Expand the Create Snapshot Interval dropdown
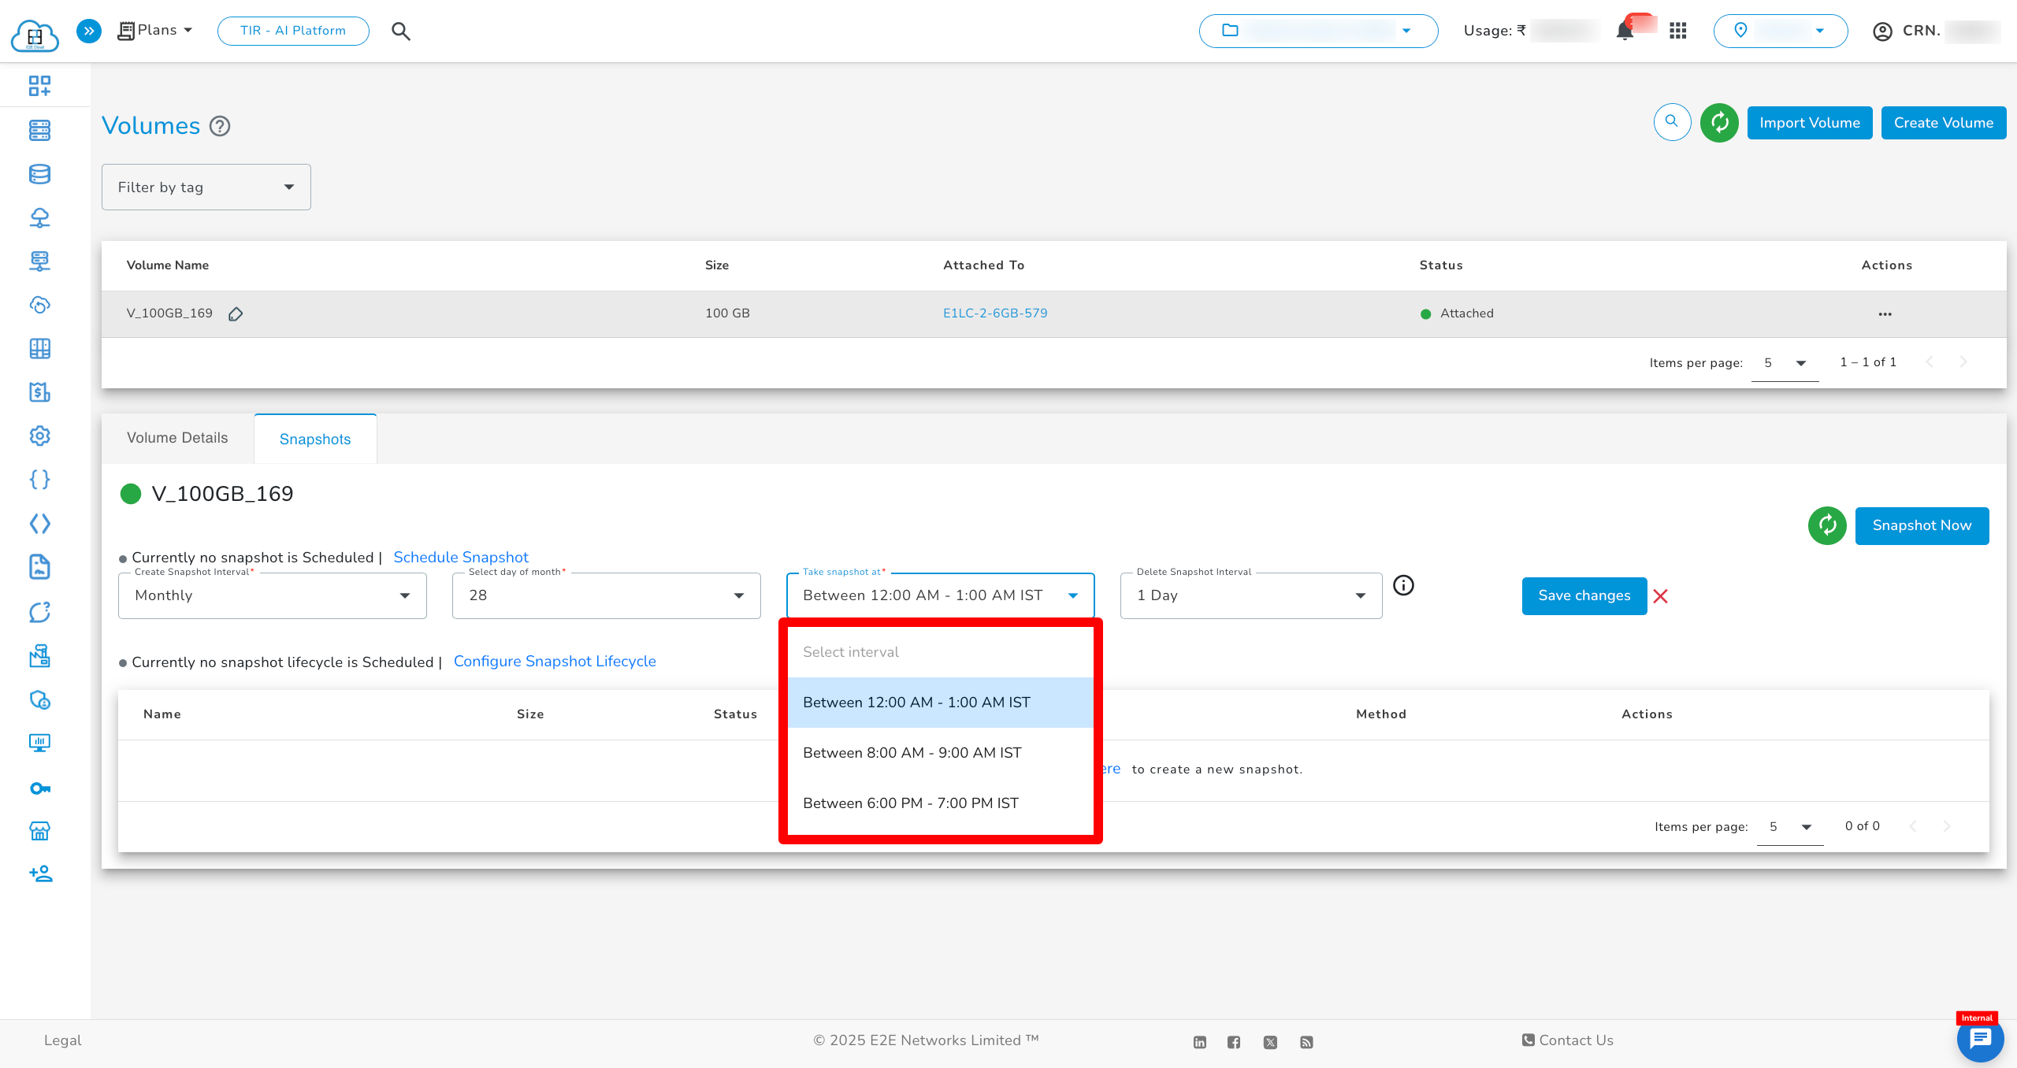This screenshot has height=1068, width=2017. pos(273,595)
